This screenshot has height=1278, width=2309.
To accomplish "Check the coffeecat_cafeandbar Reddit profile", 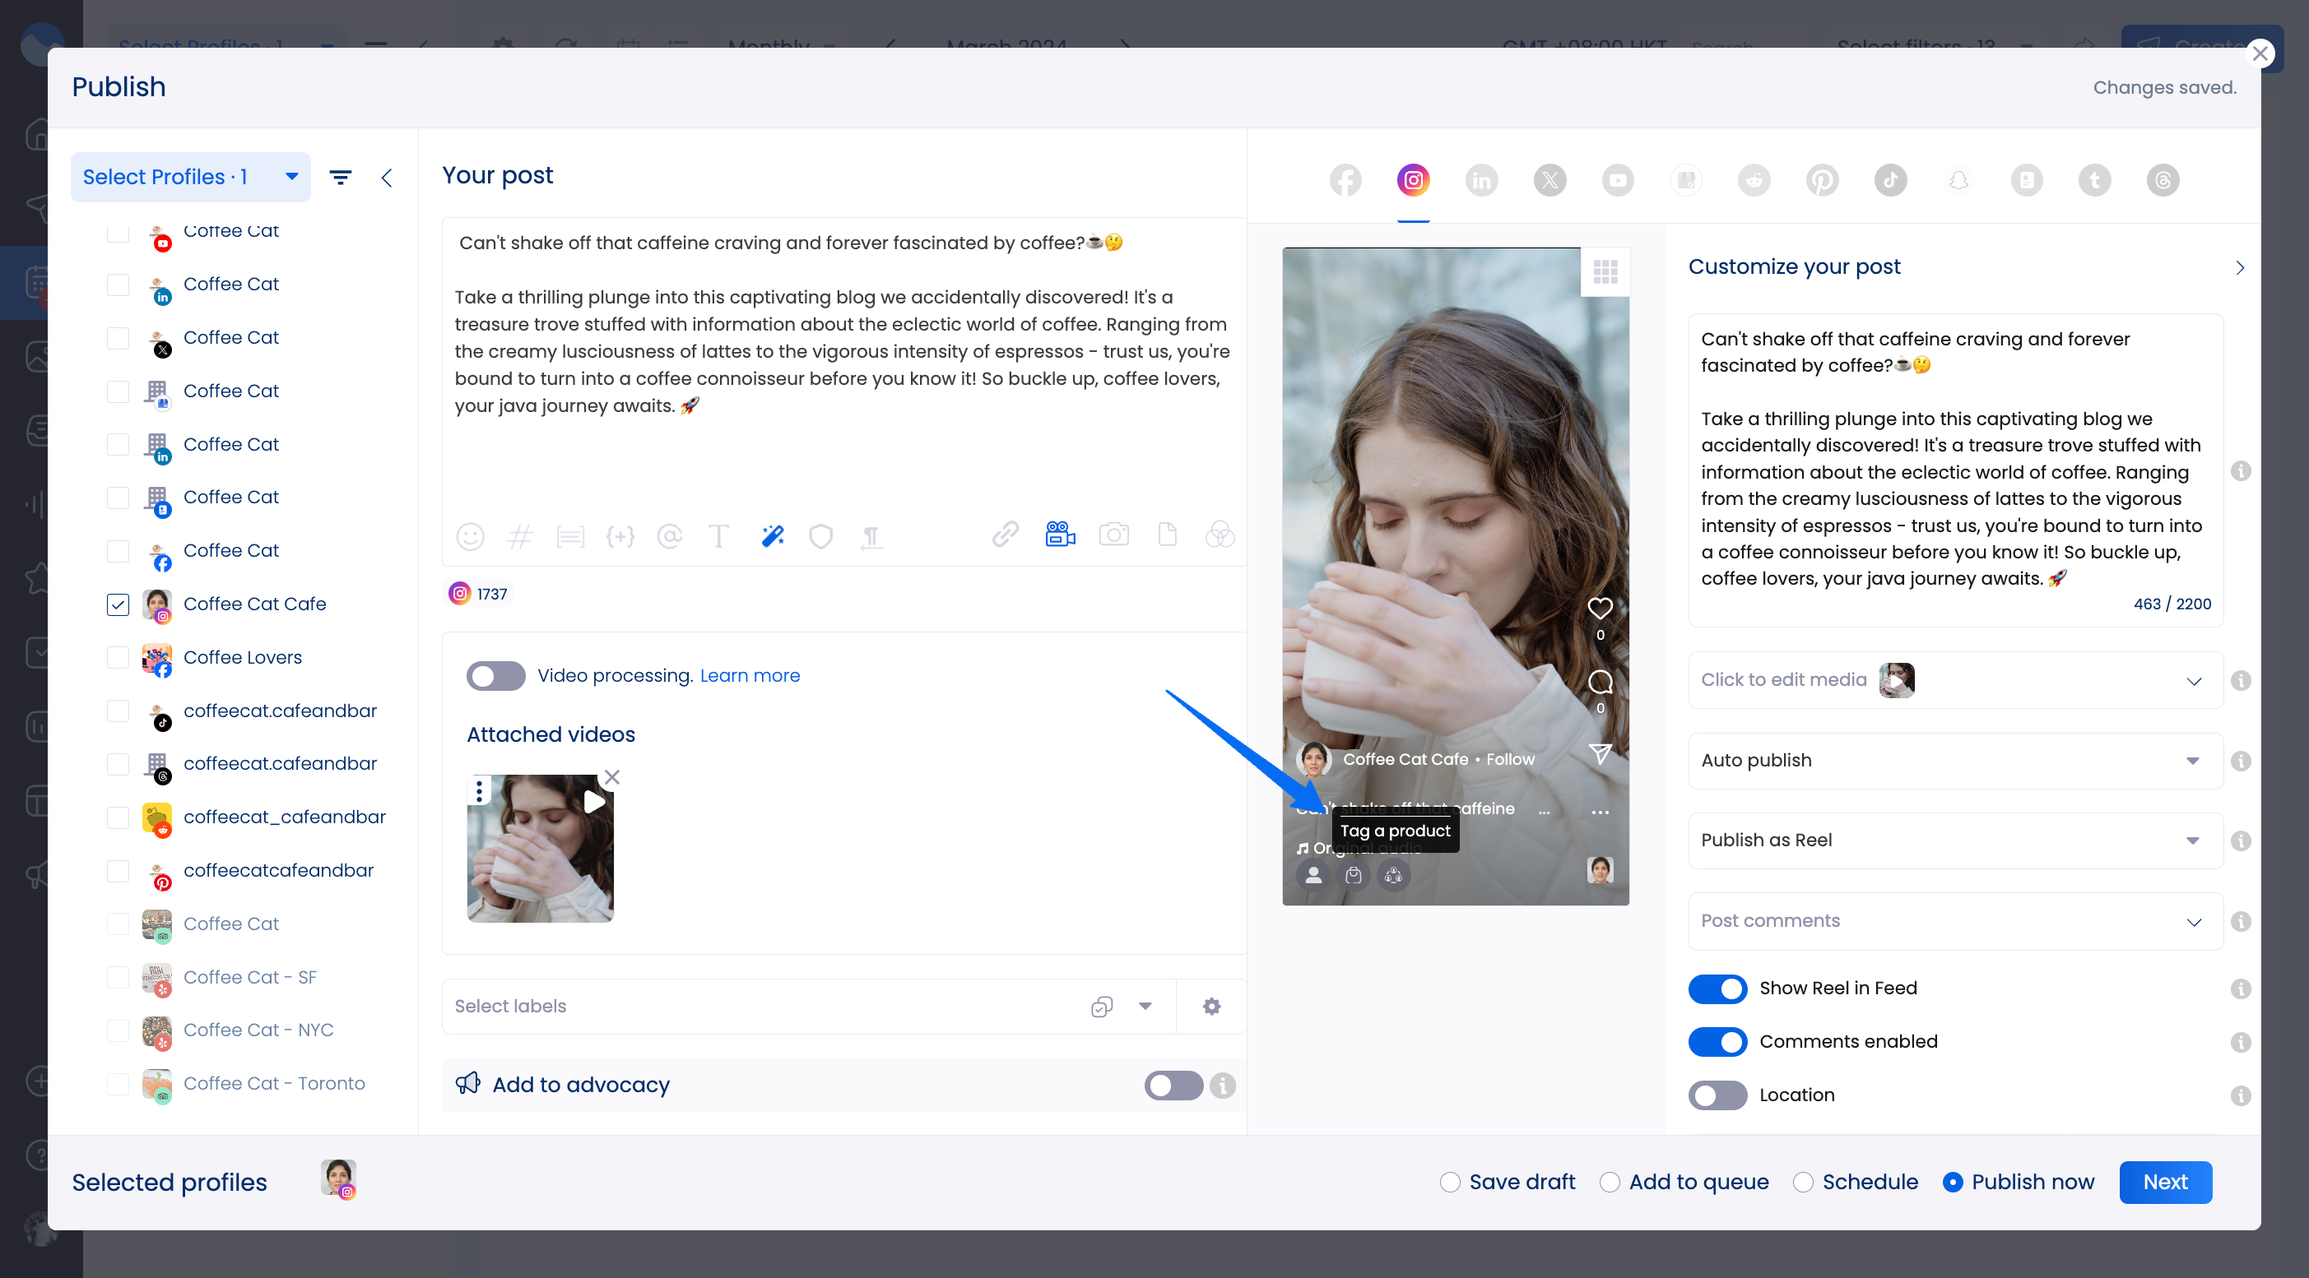I will pos(118,817).
